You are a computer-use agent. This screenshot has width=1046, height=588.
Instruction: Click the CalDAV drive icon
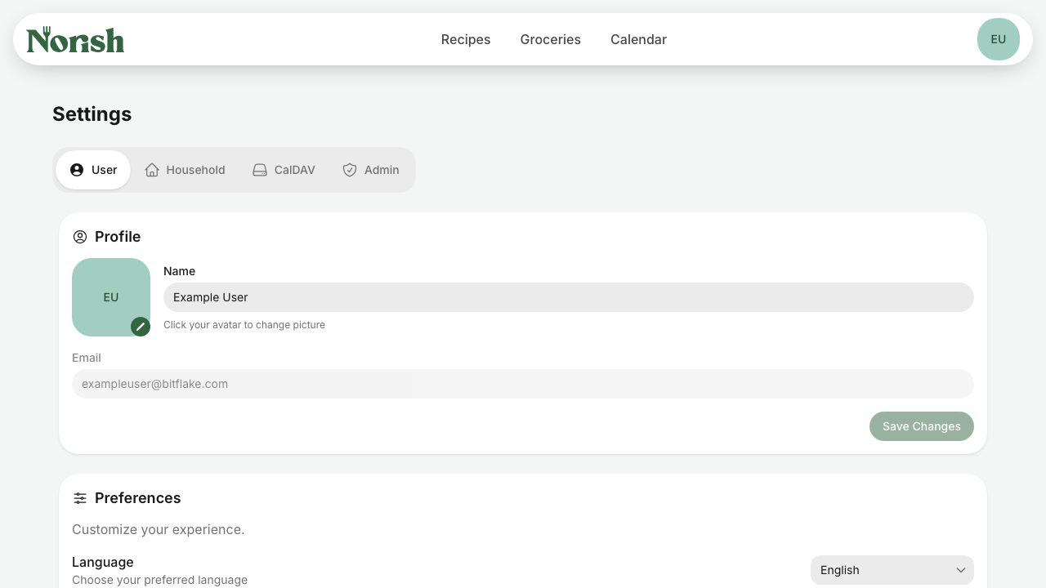point(260,170)
